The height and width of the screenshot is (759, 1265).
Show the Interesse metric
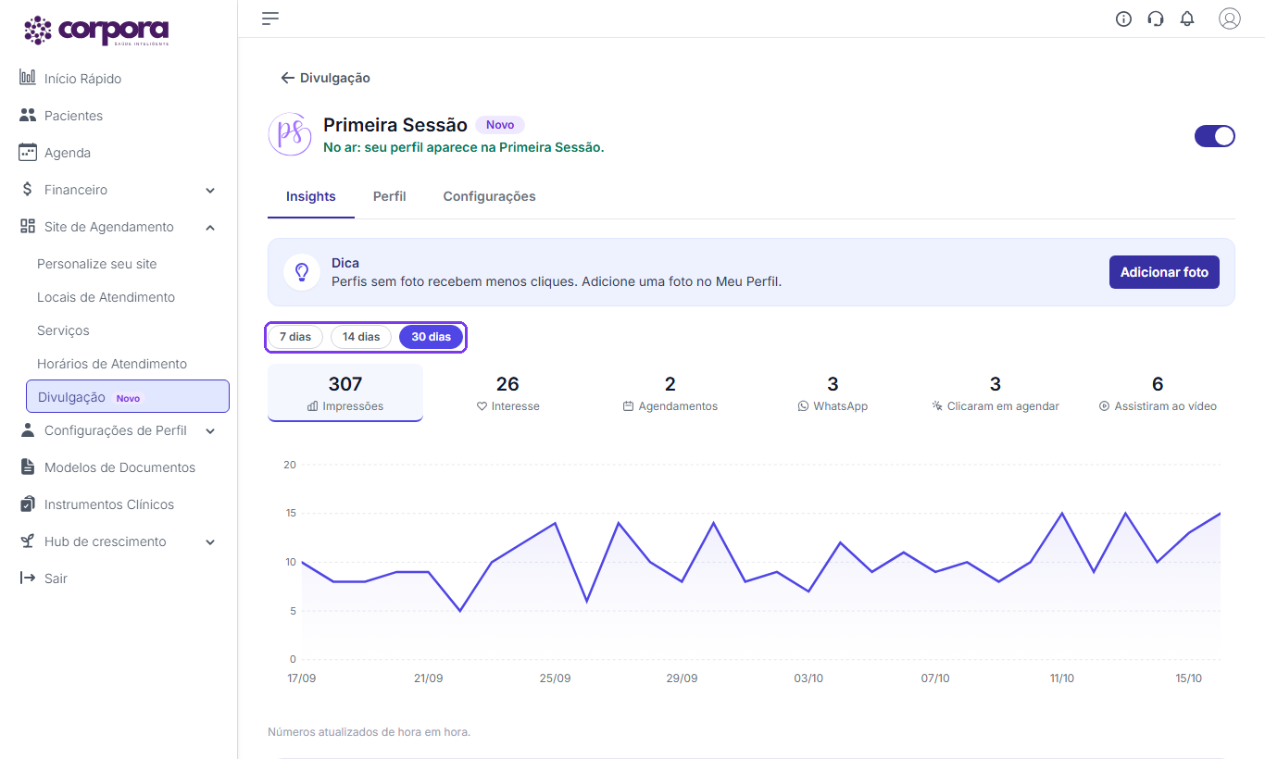507,392
